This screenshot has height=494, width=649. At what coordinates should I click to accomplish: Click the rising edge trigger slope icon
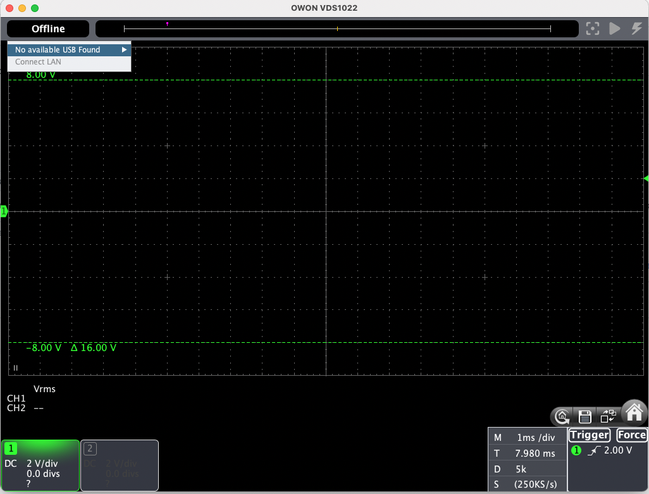(594, 450)
